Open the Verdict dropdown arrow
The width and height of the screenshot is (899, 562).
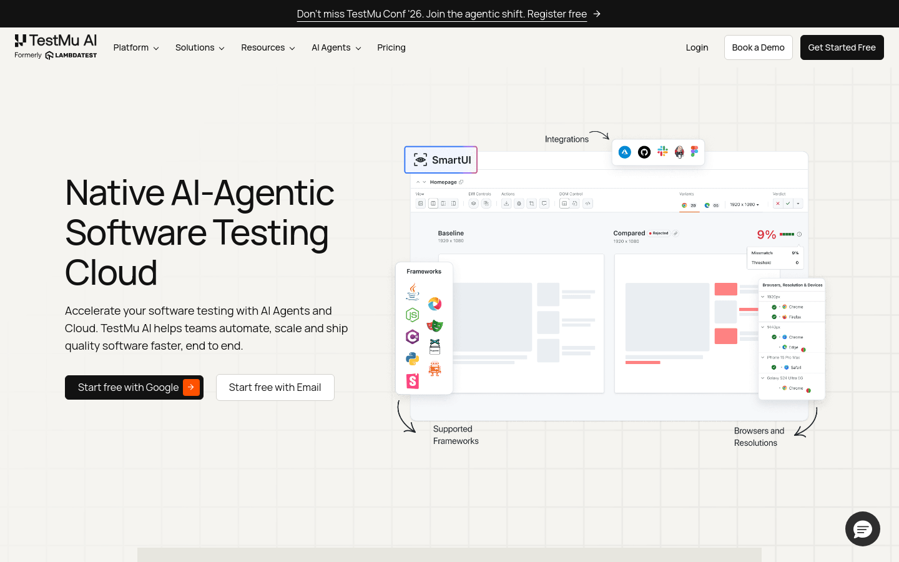click(x=798, y=204)
